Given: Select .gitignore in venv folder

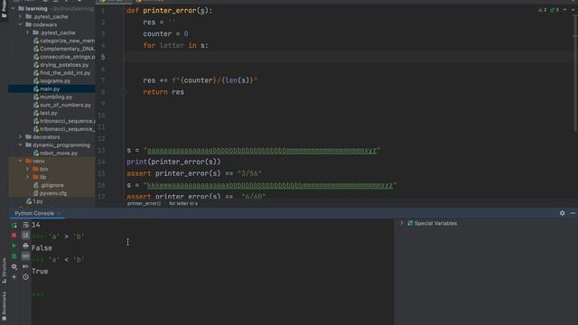Looking at the screenshot, I should tap(49, 185).
